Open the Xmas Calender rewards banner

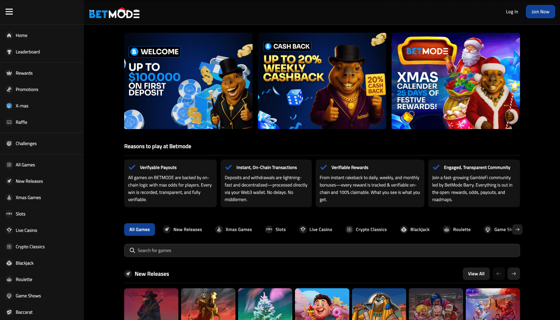click(x=456, y=81)
